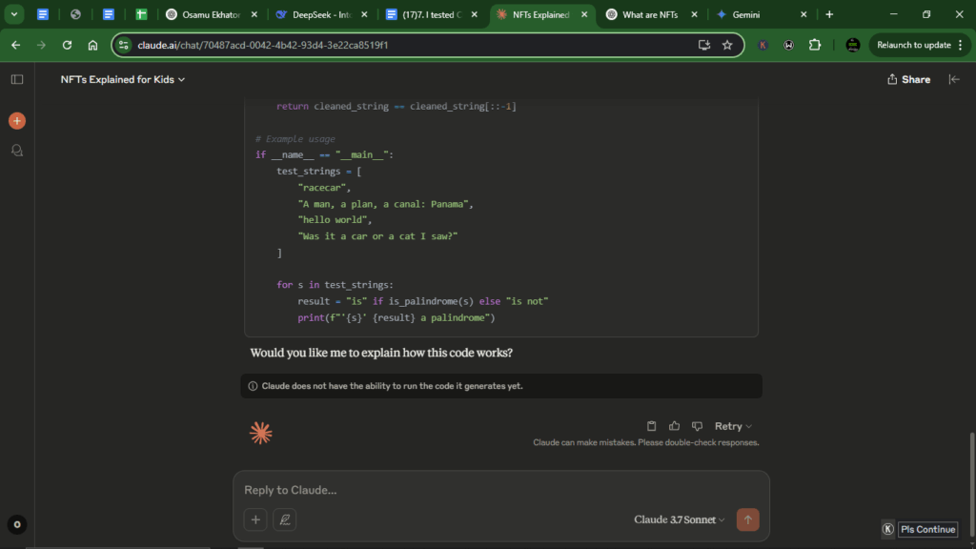Expand the NFTs Explained for Kids title menu
This screenshot has width=976, height=549.
123,80
